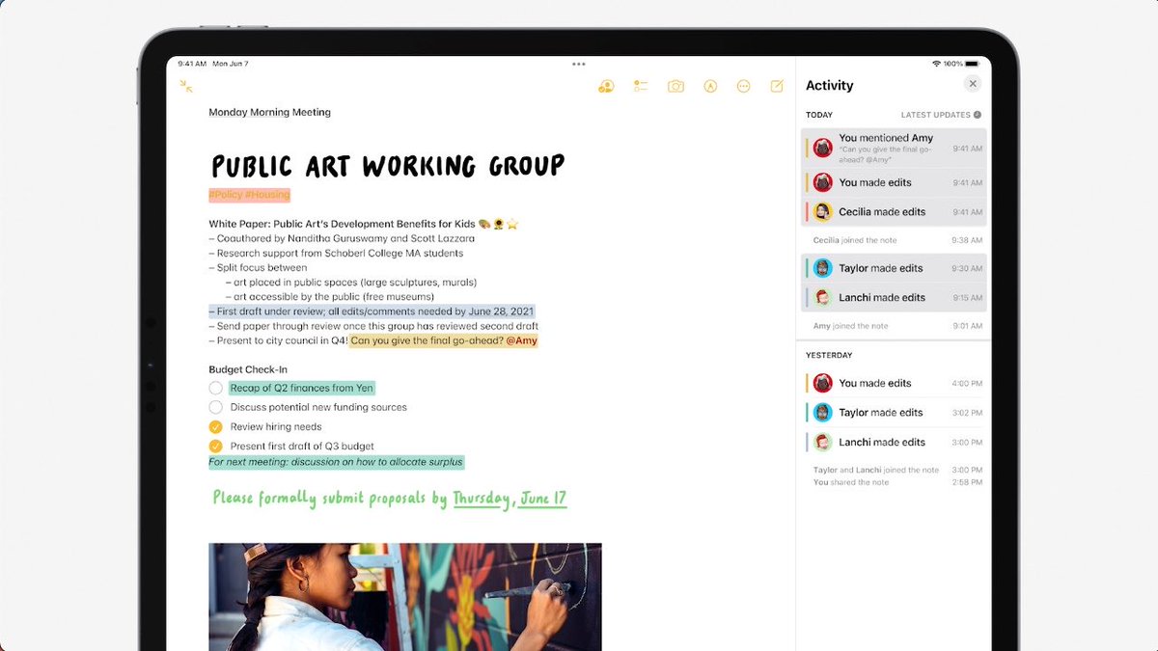Click 'Monday Morning Meeting' title text
This screenshot has height=651, width=1158.
(x=270, y=112)
